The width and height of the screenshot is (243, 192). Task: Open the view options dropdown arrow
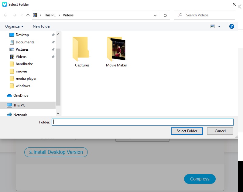pyautogui.click(x=219, y=26)
